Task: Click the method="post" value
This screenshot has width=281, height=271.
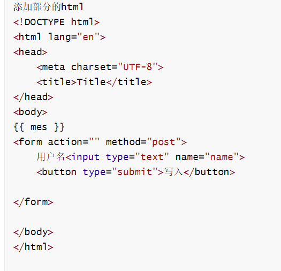Action: [x=164, y=142]
